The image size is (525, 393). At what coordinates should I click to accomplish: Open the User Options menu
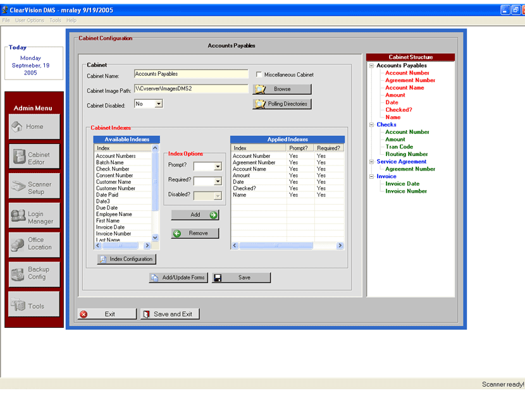click(30, 20)
